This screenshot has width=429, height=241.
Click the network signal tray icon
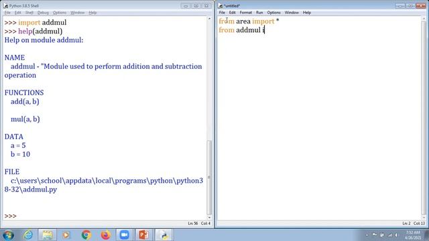(390, 235)
